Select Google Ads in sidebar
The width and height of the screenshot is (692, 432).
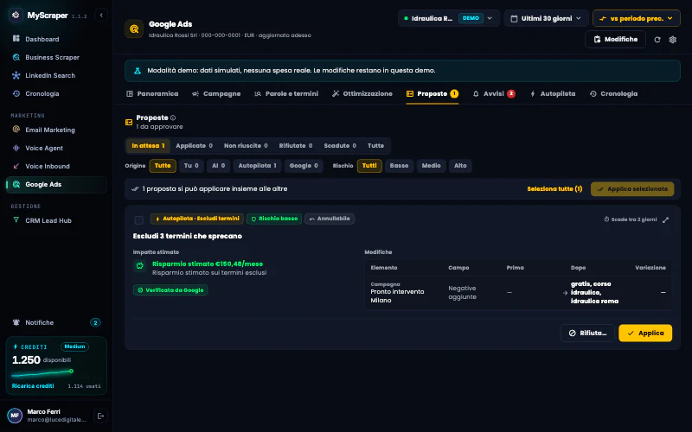point(56,184)
